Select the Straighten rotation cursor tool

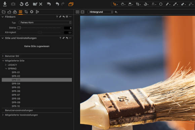(146, 4)
